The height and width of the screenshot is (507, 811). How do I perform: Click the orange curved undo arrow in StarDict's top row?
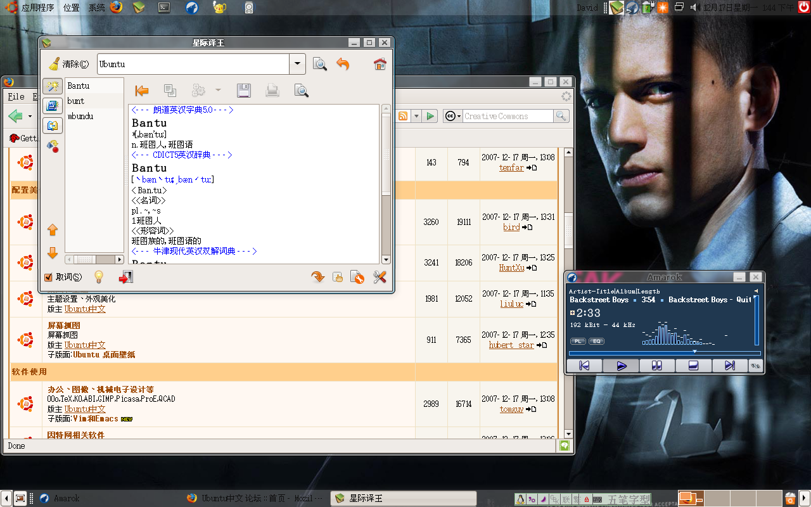(343, 64)
